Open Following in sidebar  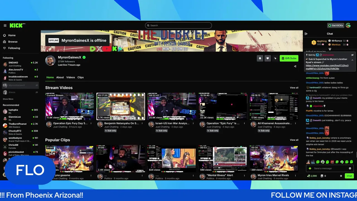[14, 48]
